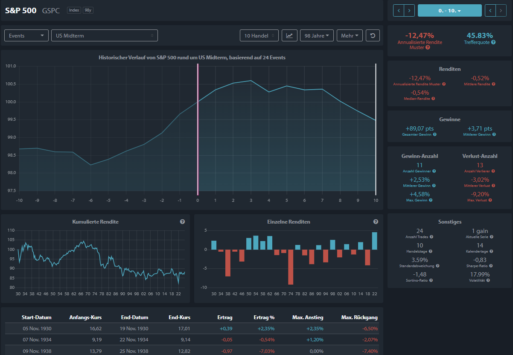Image resolution: width=513 pixels, height=355 pixels.
Task: Click the 17.99% volatility value
Action: pos(480,274)
